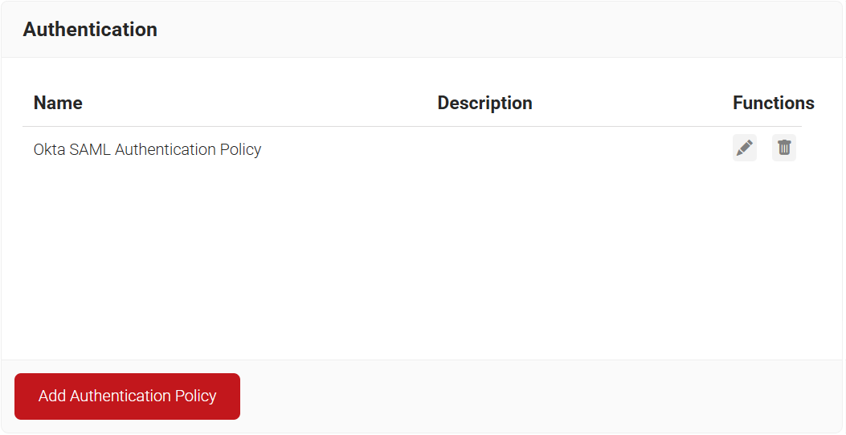Create a new authentication policy

pos(127,396)
